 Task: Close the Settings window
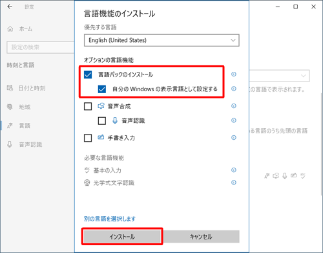tap(313, 6)
